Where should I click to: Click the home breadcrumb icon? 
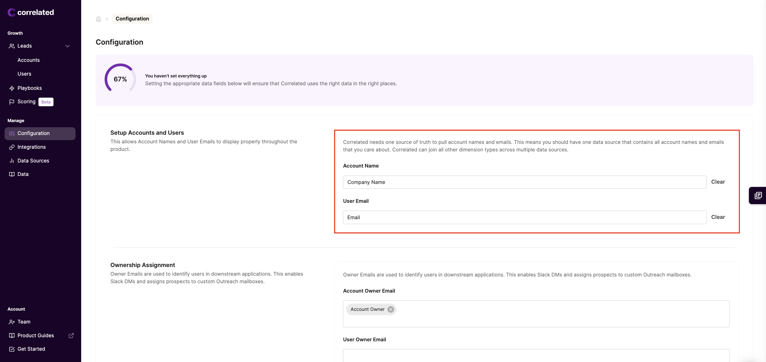pyautogui.click(x=98, y=19)
